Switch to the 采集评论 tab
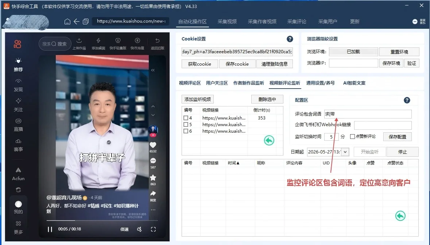Screen dimensions: 430x245 (x=297, y=22)
